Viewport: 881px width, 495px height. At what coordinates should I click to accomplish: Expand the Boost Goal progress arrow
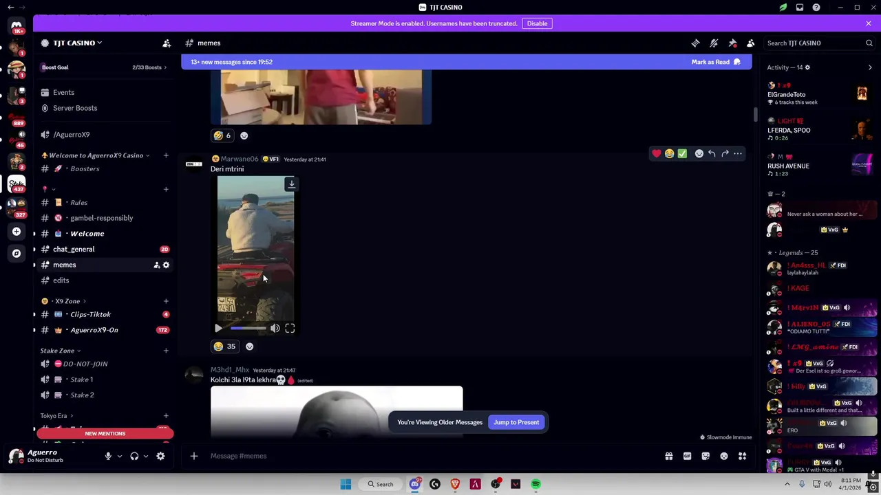coord(165,67)
